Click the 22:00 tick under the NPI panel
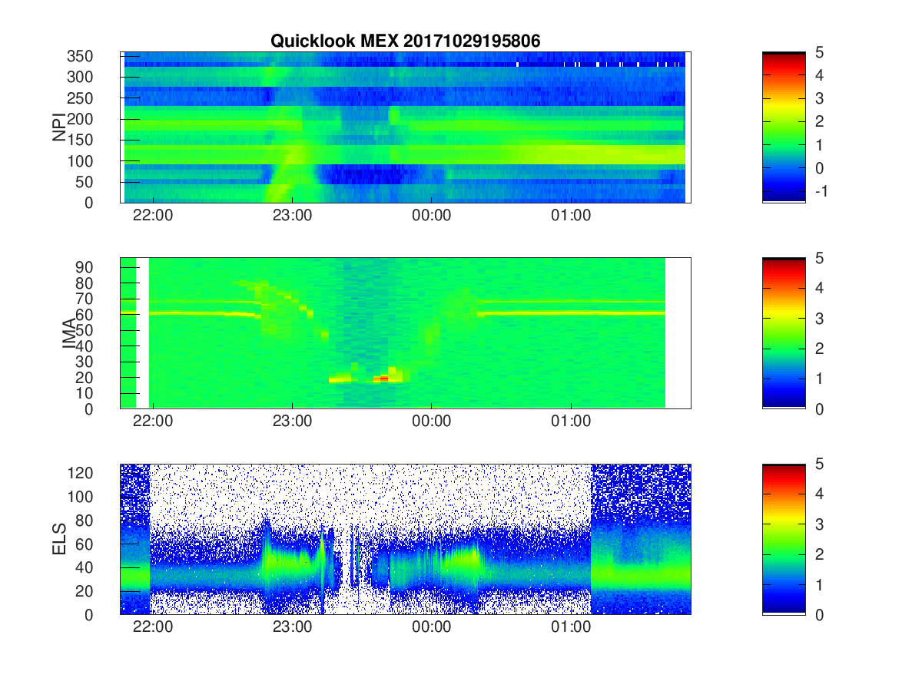 (x=153, y=215)
